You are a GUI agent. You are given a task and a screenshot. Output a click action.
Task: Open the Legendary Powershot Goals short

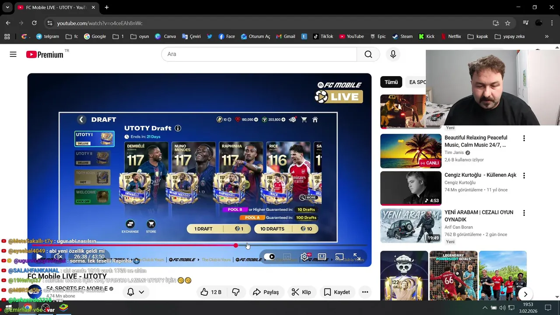tap(453, 275)
